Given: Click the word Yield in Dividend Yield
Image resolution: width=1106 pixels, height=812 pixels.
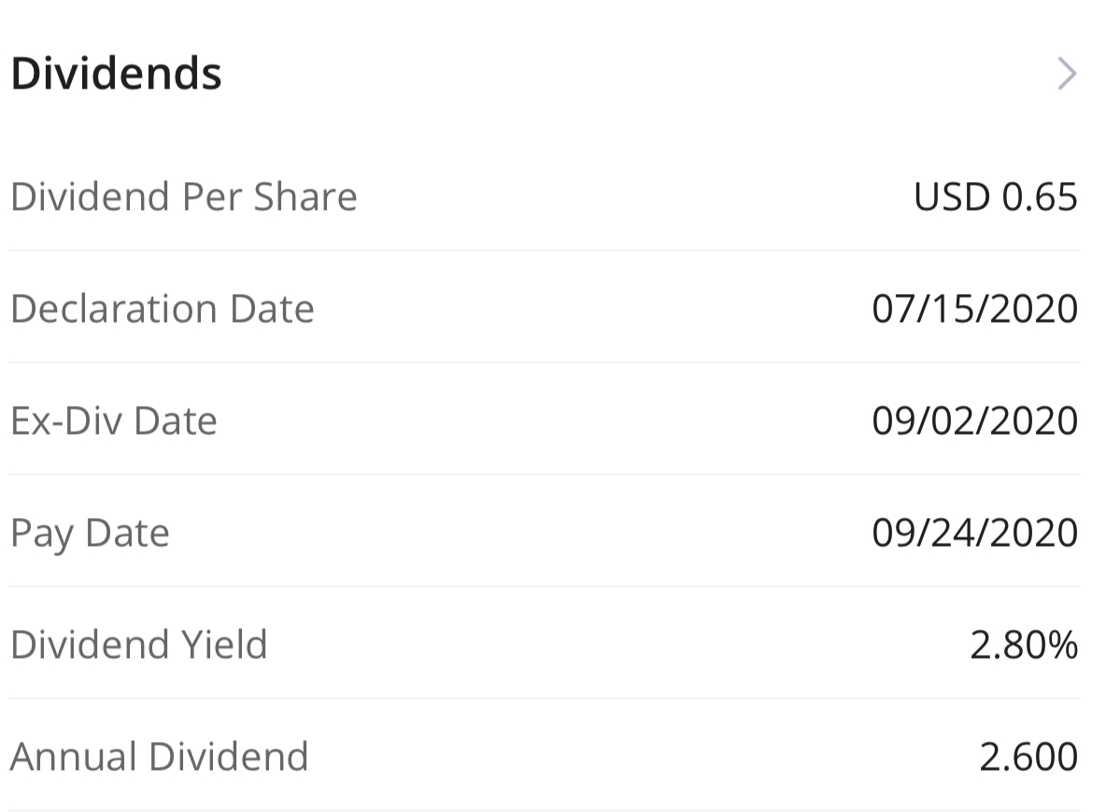Looking at the screenshot, I should pyautogui.click(x=223, y=644).
